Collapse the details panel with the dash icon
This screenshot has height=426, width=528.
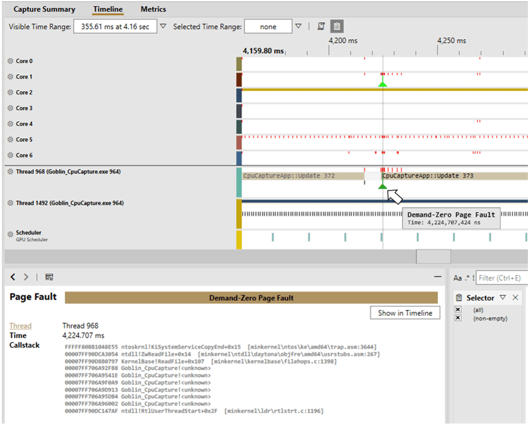tap(437, 277)
